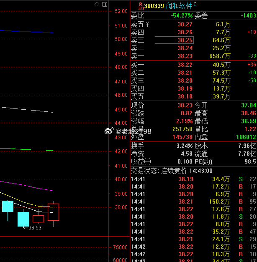The image size is (257, 262).
Task: Open stock name 润和软件
Action: click(179, 6)
